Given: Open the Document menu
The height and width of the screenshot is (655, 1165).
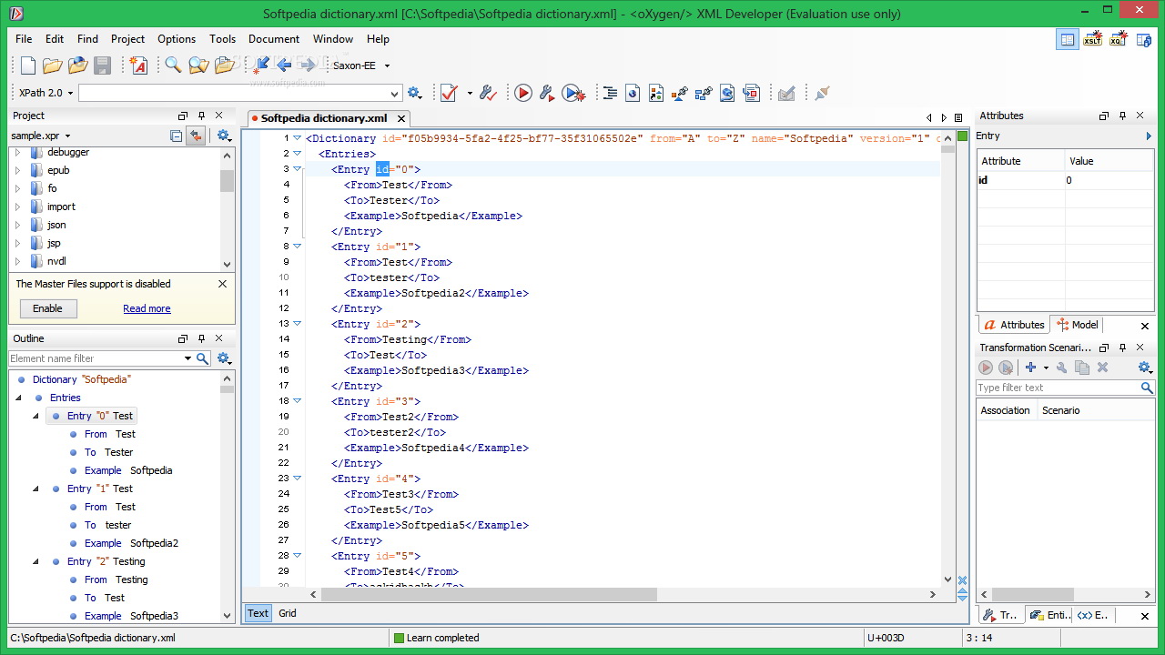Looking at the screenshot, I should click(x=273, y=39).
